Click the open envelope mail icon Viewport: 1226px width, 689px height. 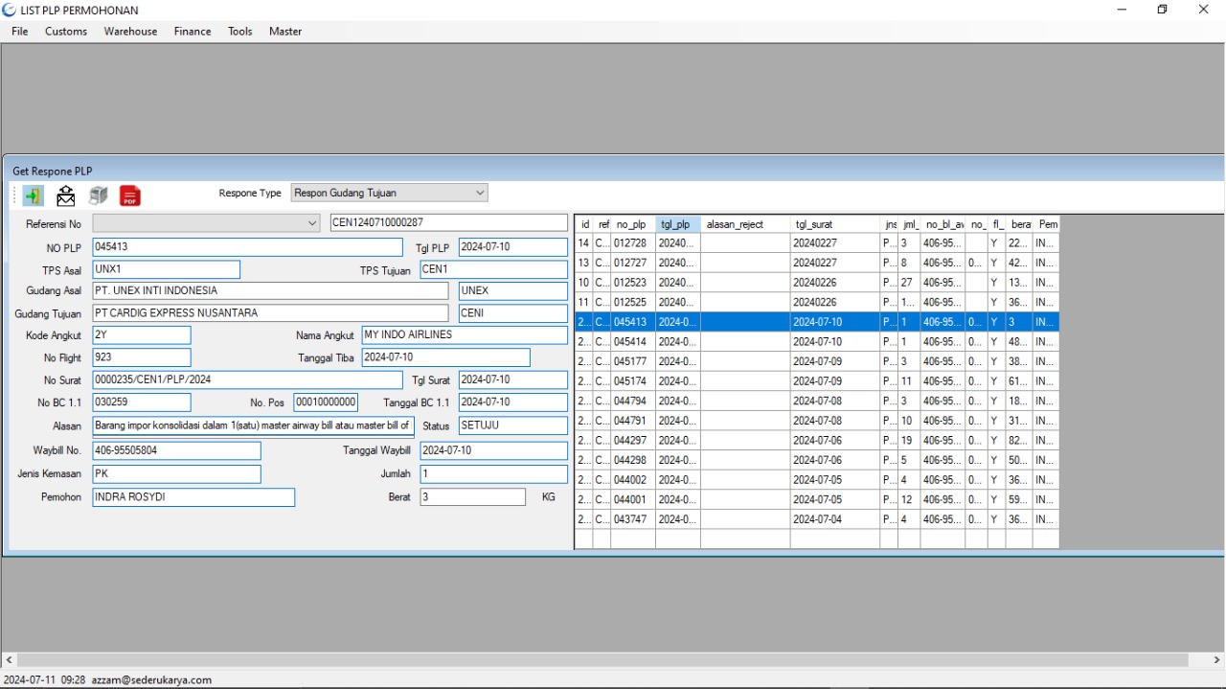[x=65, y=195]
